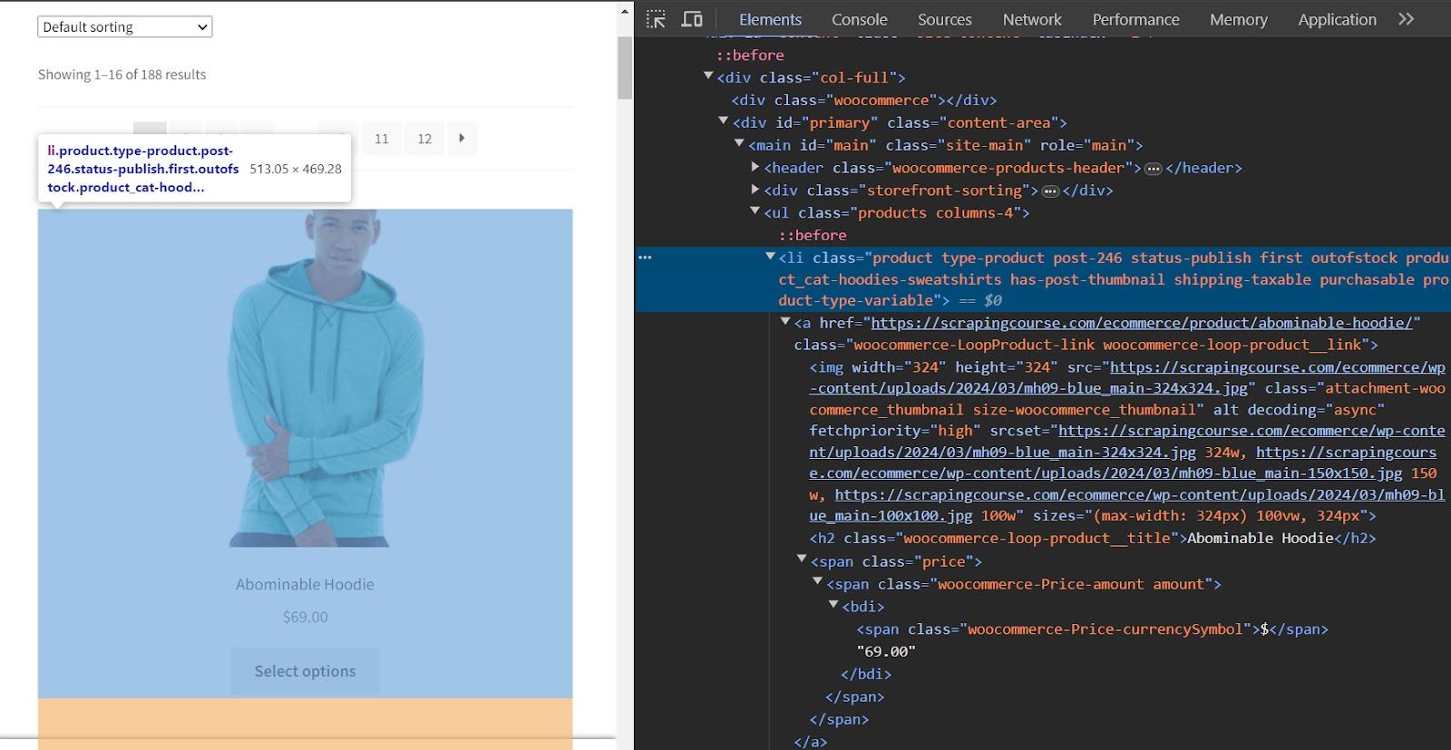Switch to the Console tab
Image resolution: width=1451 pixels, height=750 pixels.
click(859, 19)
